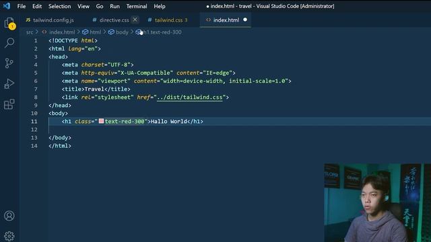Click the src breadcrumb
The image size is (431, 242).
(30, 32)
